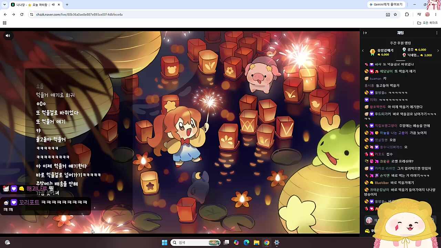Go forward with browser forward arrow

coord(13,14)
